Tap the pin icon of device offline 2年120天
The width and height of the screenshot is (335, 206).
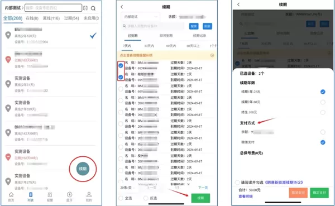click(x=8, y=35)
